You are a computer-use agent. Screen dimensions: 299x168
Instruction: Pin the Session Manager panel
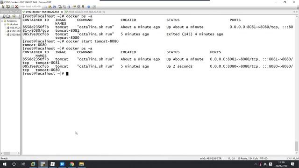click(16, 12)
